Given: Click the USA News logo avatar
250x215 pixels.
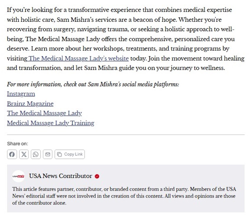Looking at the screenshot, I should tap(18, 176).
